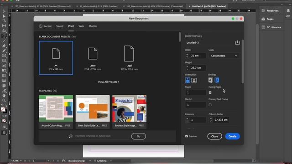
Task: Select the Gradient Feather tool
Action: click(x=4, y=81)
